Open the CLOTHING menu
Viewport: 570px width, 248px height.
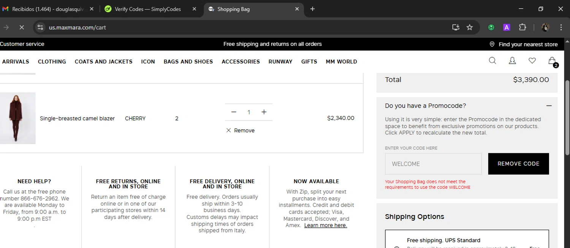point(52,61)
